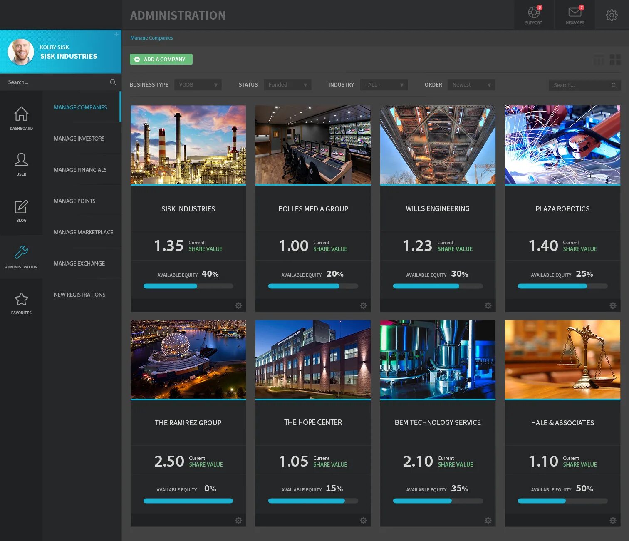The image size is (629, 541).
Task: Open the settings gear in top header
Action: click(x=612, y=15)
